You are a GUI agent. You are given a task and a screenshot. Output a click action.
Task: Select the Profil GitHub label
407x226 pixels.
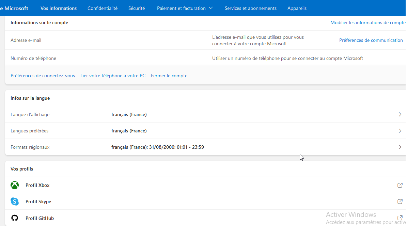pos(40,218)
